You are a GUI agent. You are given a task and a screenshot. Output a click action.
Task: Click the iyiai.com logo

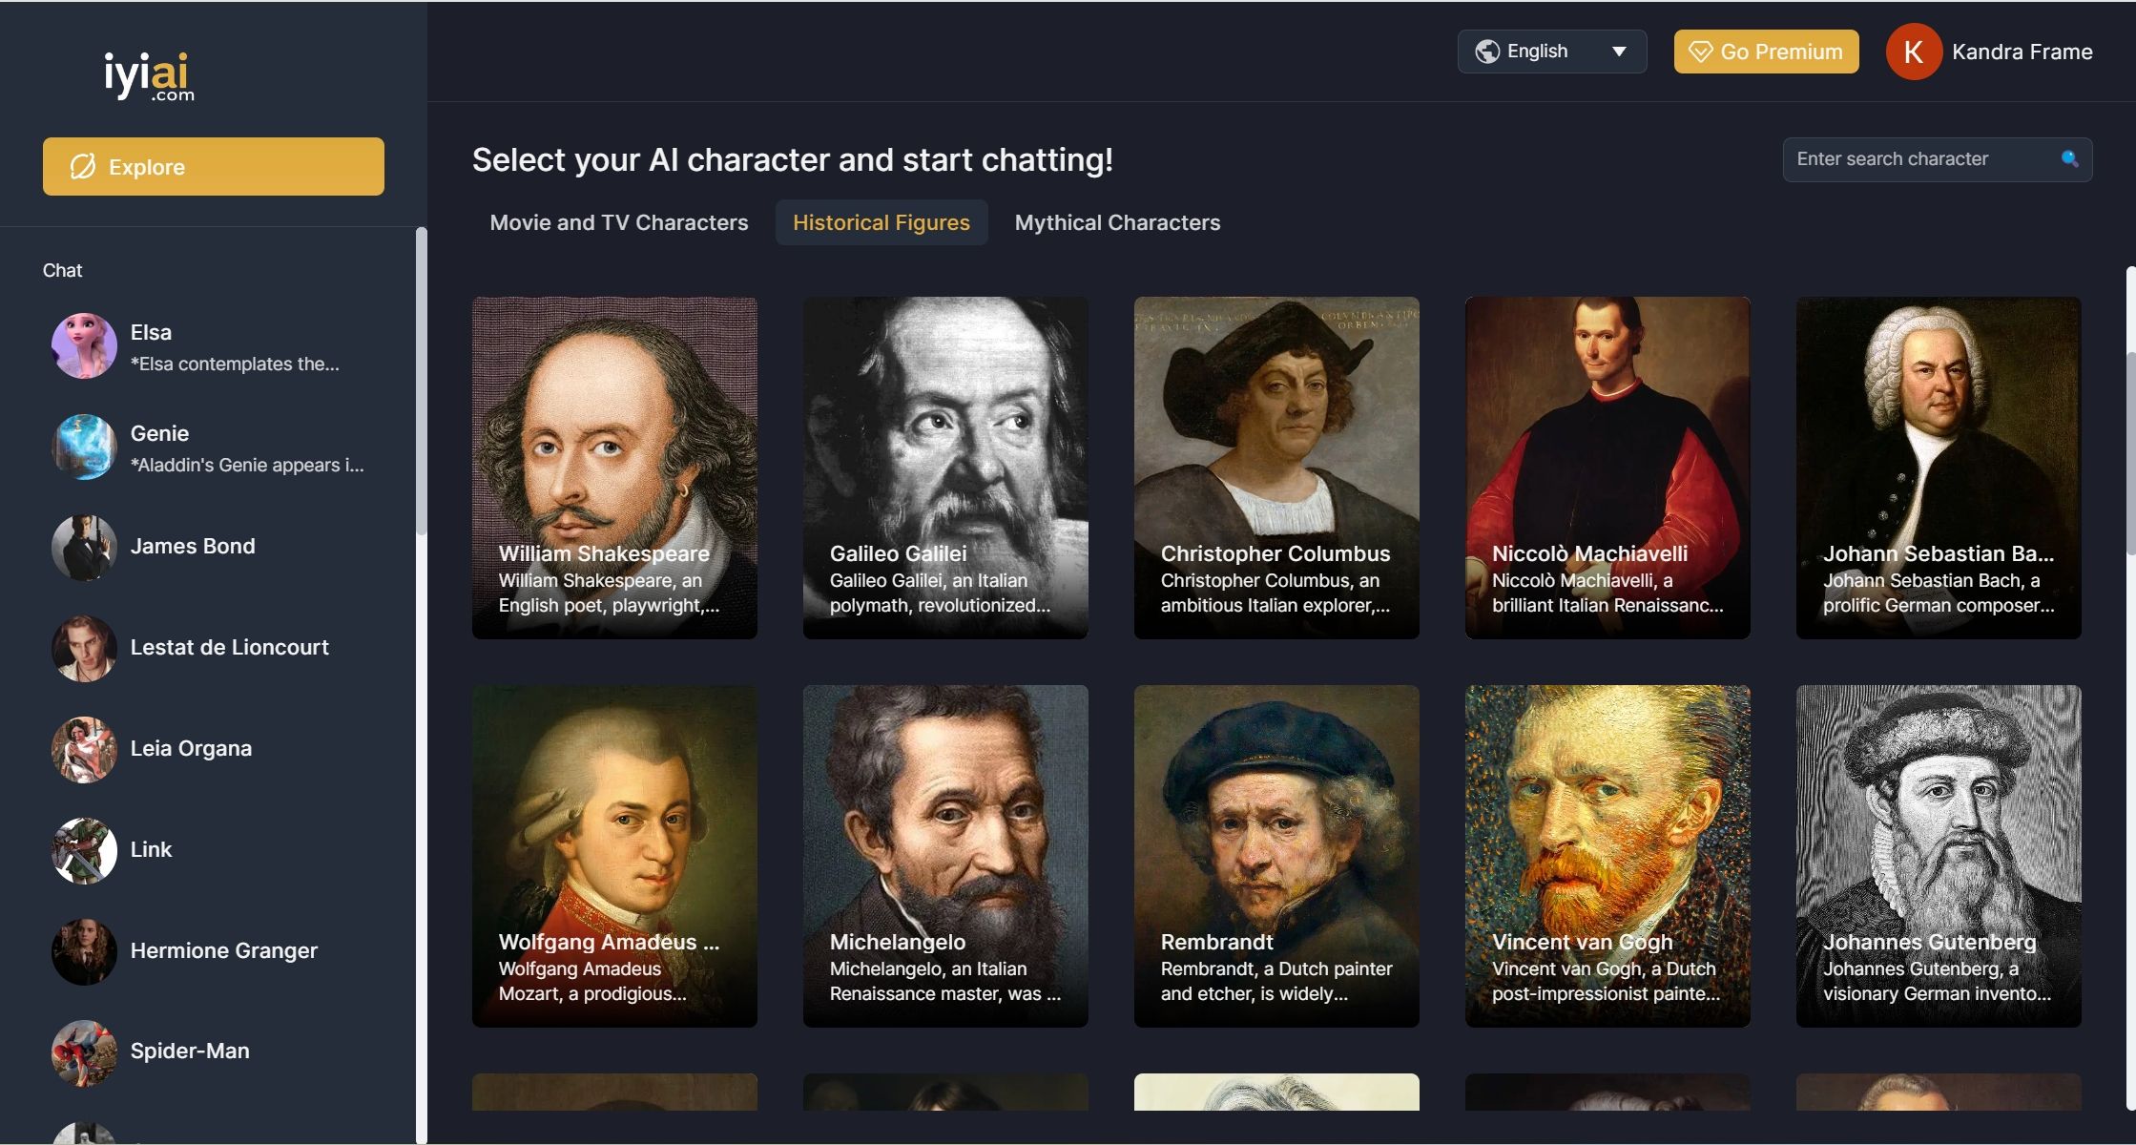pos(149,74)
